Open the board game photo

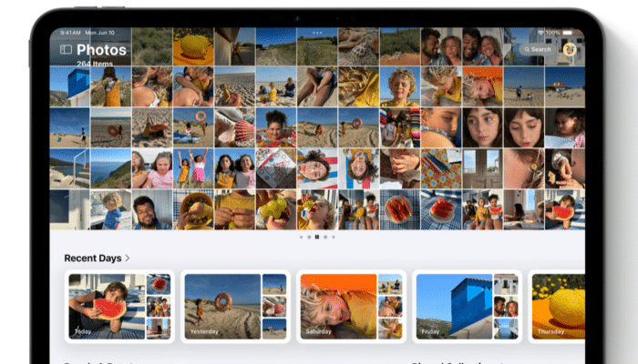276,168
